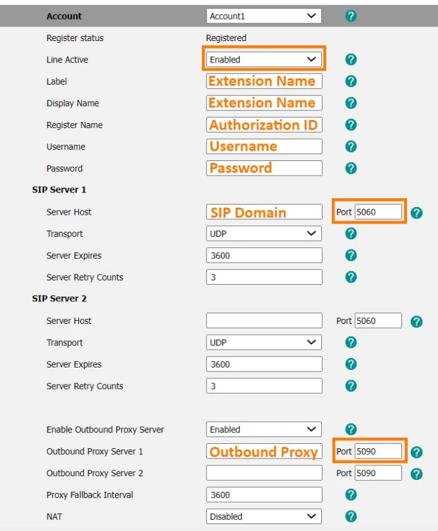Help icon for SIP Server 2 Retry Counts
Screen dimensions: 438x531
(x=351, y=386)
